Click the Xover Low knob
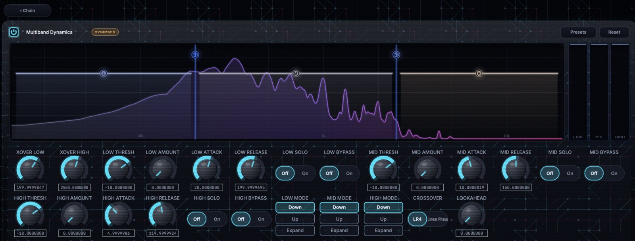 30,169
